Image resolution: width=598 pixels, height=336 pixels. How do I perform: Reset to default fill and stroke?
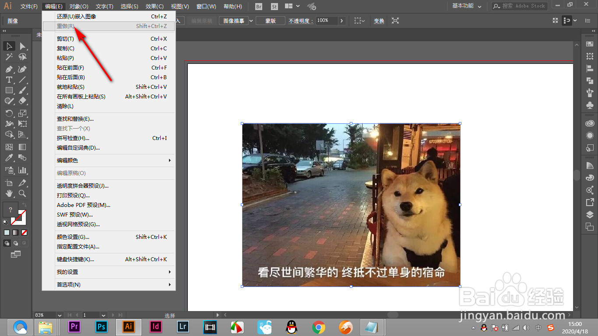click(5, 222)
